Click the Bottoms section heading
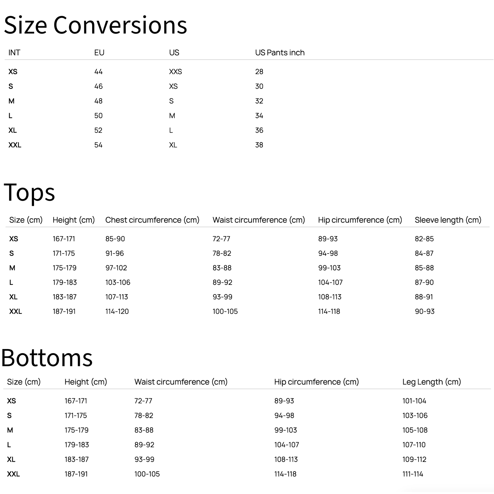This screenshot has width=494, height=494. click(47, 357)
